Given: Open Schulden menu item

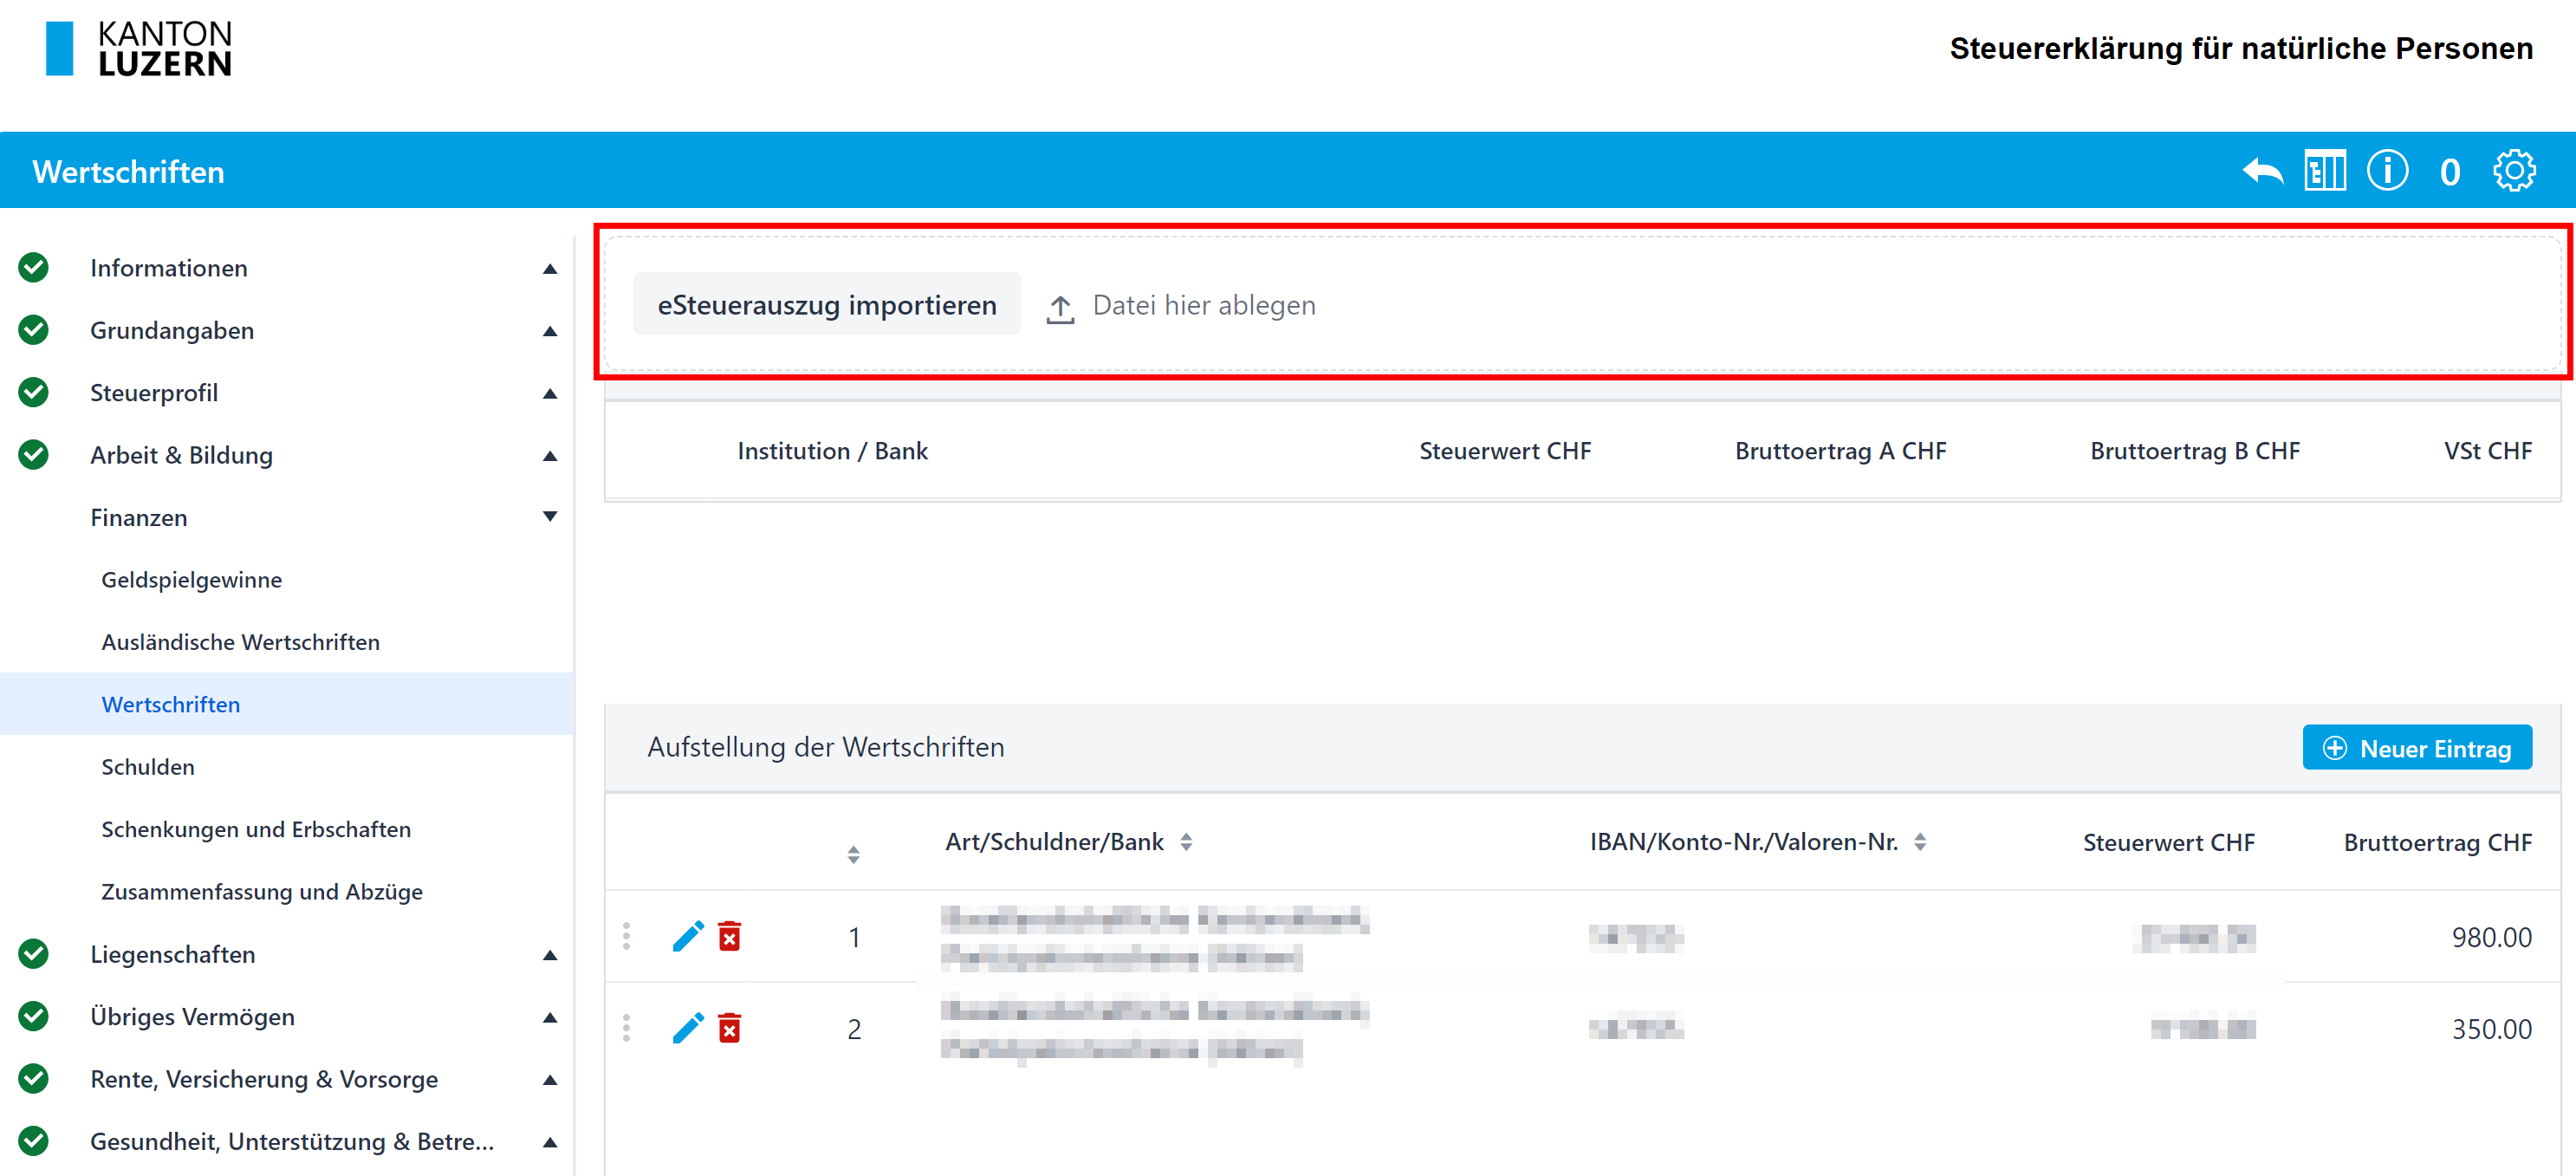Looking at the screenshot, I should [x=148, y=767].
